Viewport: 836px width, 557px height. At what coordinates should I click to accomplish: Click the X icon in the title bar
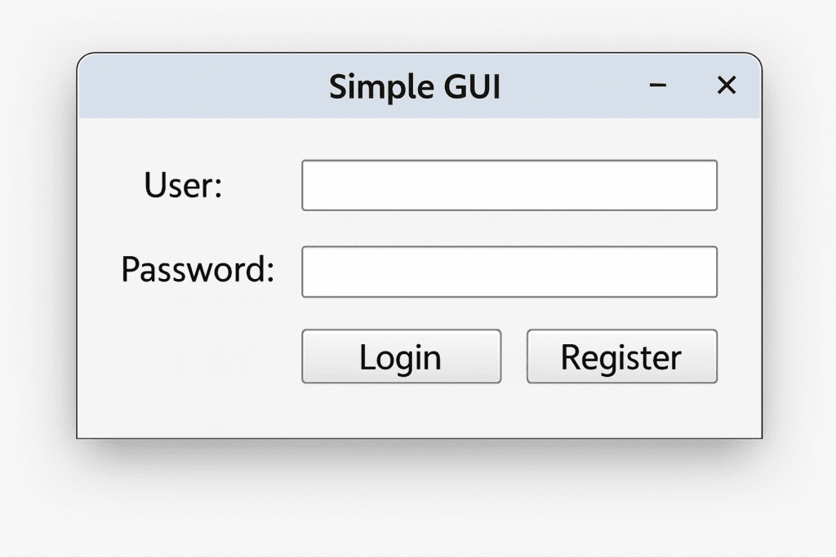coord(726,85)
